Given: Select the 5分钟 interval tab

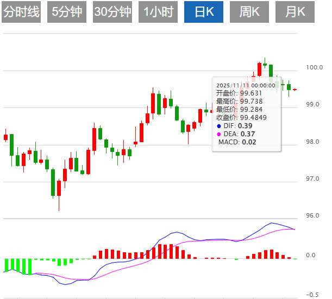Looking at the screenshot, I should click(x=67, y=12).
